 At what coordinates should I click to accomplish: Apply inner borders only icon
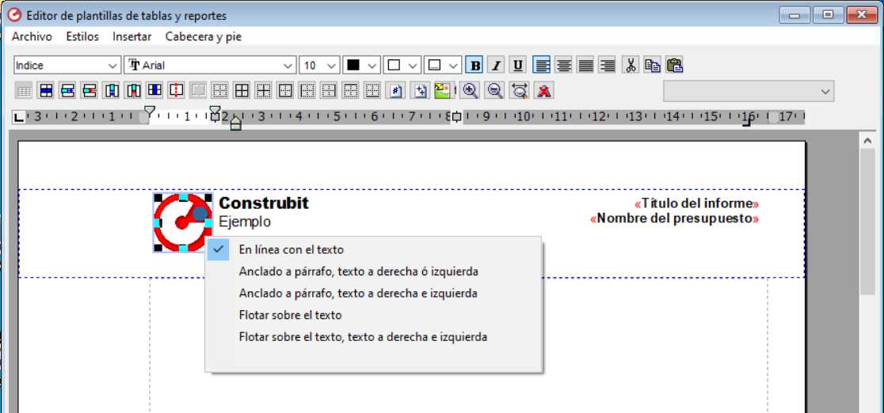(x=263, y=90)
